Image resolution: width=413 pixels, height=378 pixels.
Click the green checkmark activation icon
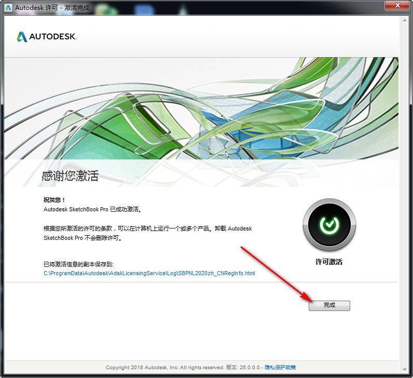click(329, 225)
